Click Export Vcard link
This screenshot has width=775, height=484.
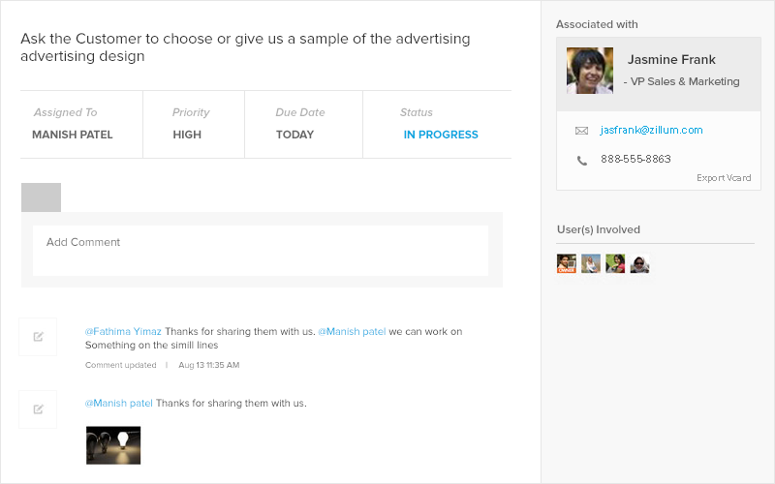[x=723, y=178]
